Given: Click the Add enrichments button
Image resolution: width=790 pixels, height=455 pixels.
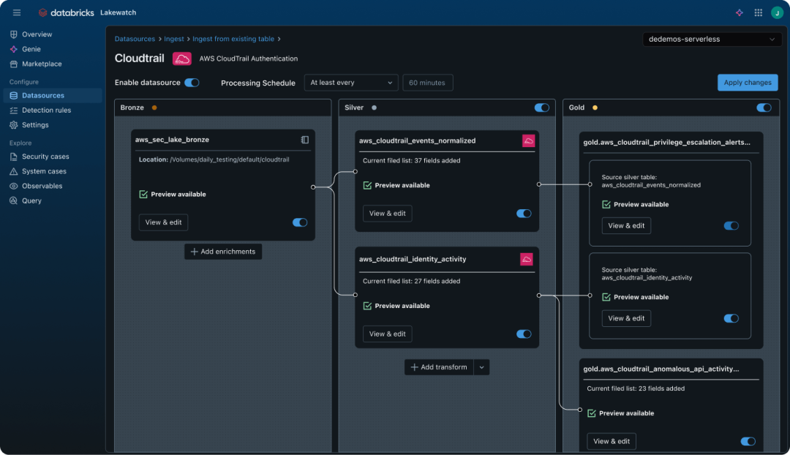Looking at the screenshot, I should (x=223, y=252).
